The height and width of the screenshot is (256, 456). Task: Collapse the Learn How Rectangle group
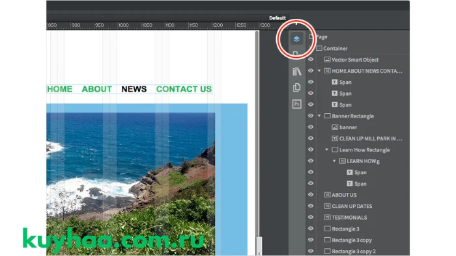pos(326,150)
